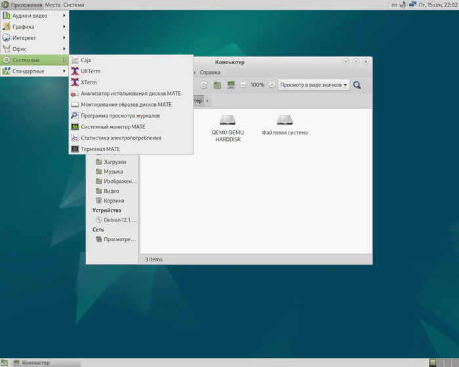Click the zoom in button
This screenshot has width=459, height=367.
coord(272,85)
